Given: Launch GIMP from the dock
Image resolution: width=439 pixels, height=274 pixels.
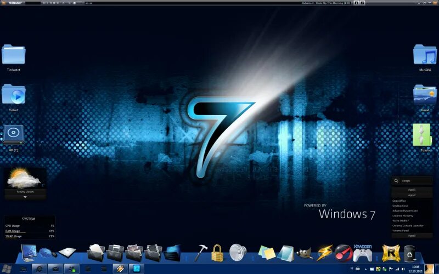Looking at the screenshot, I should coord(305,253).
